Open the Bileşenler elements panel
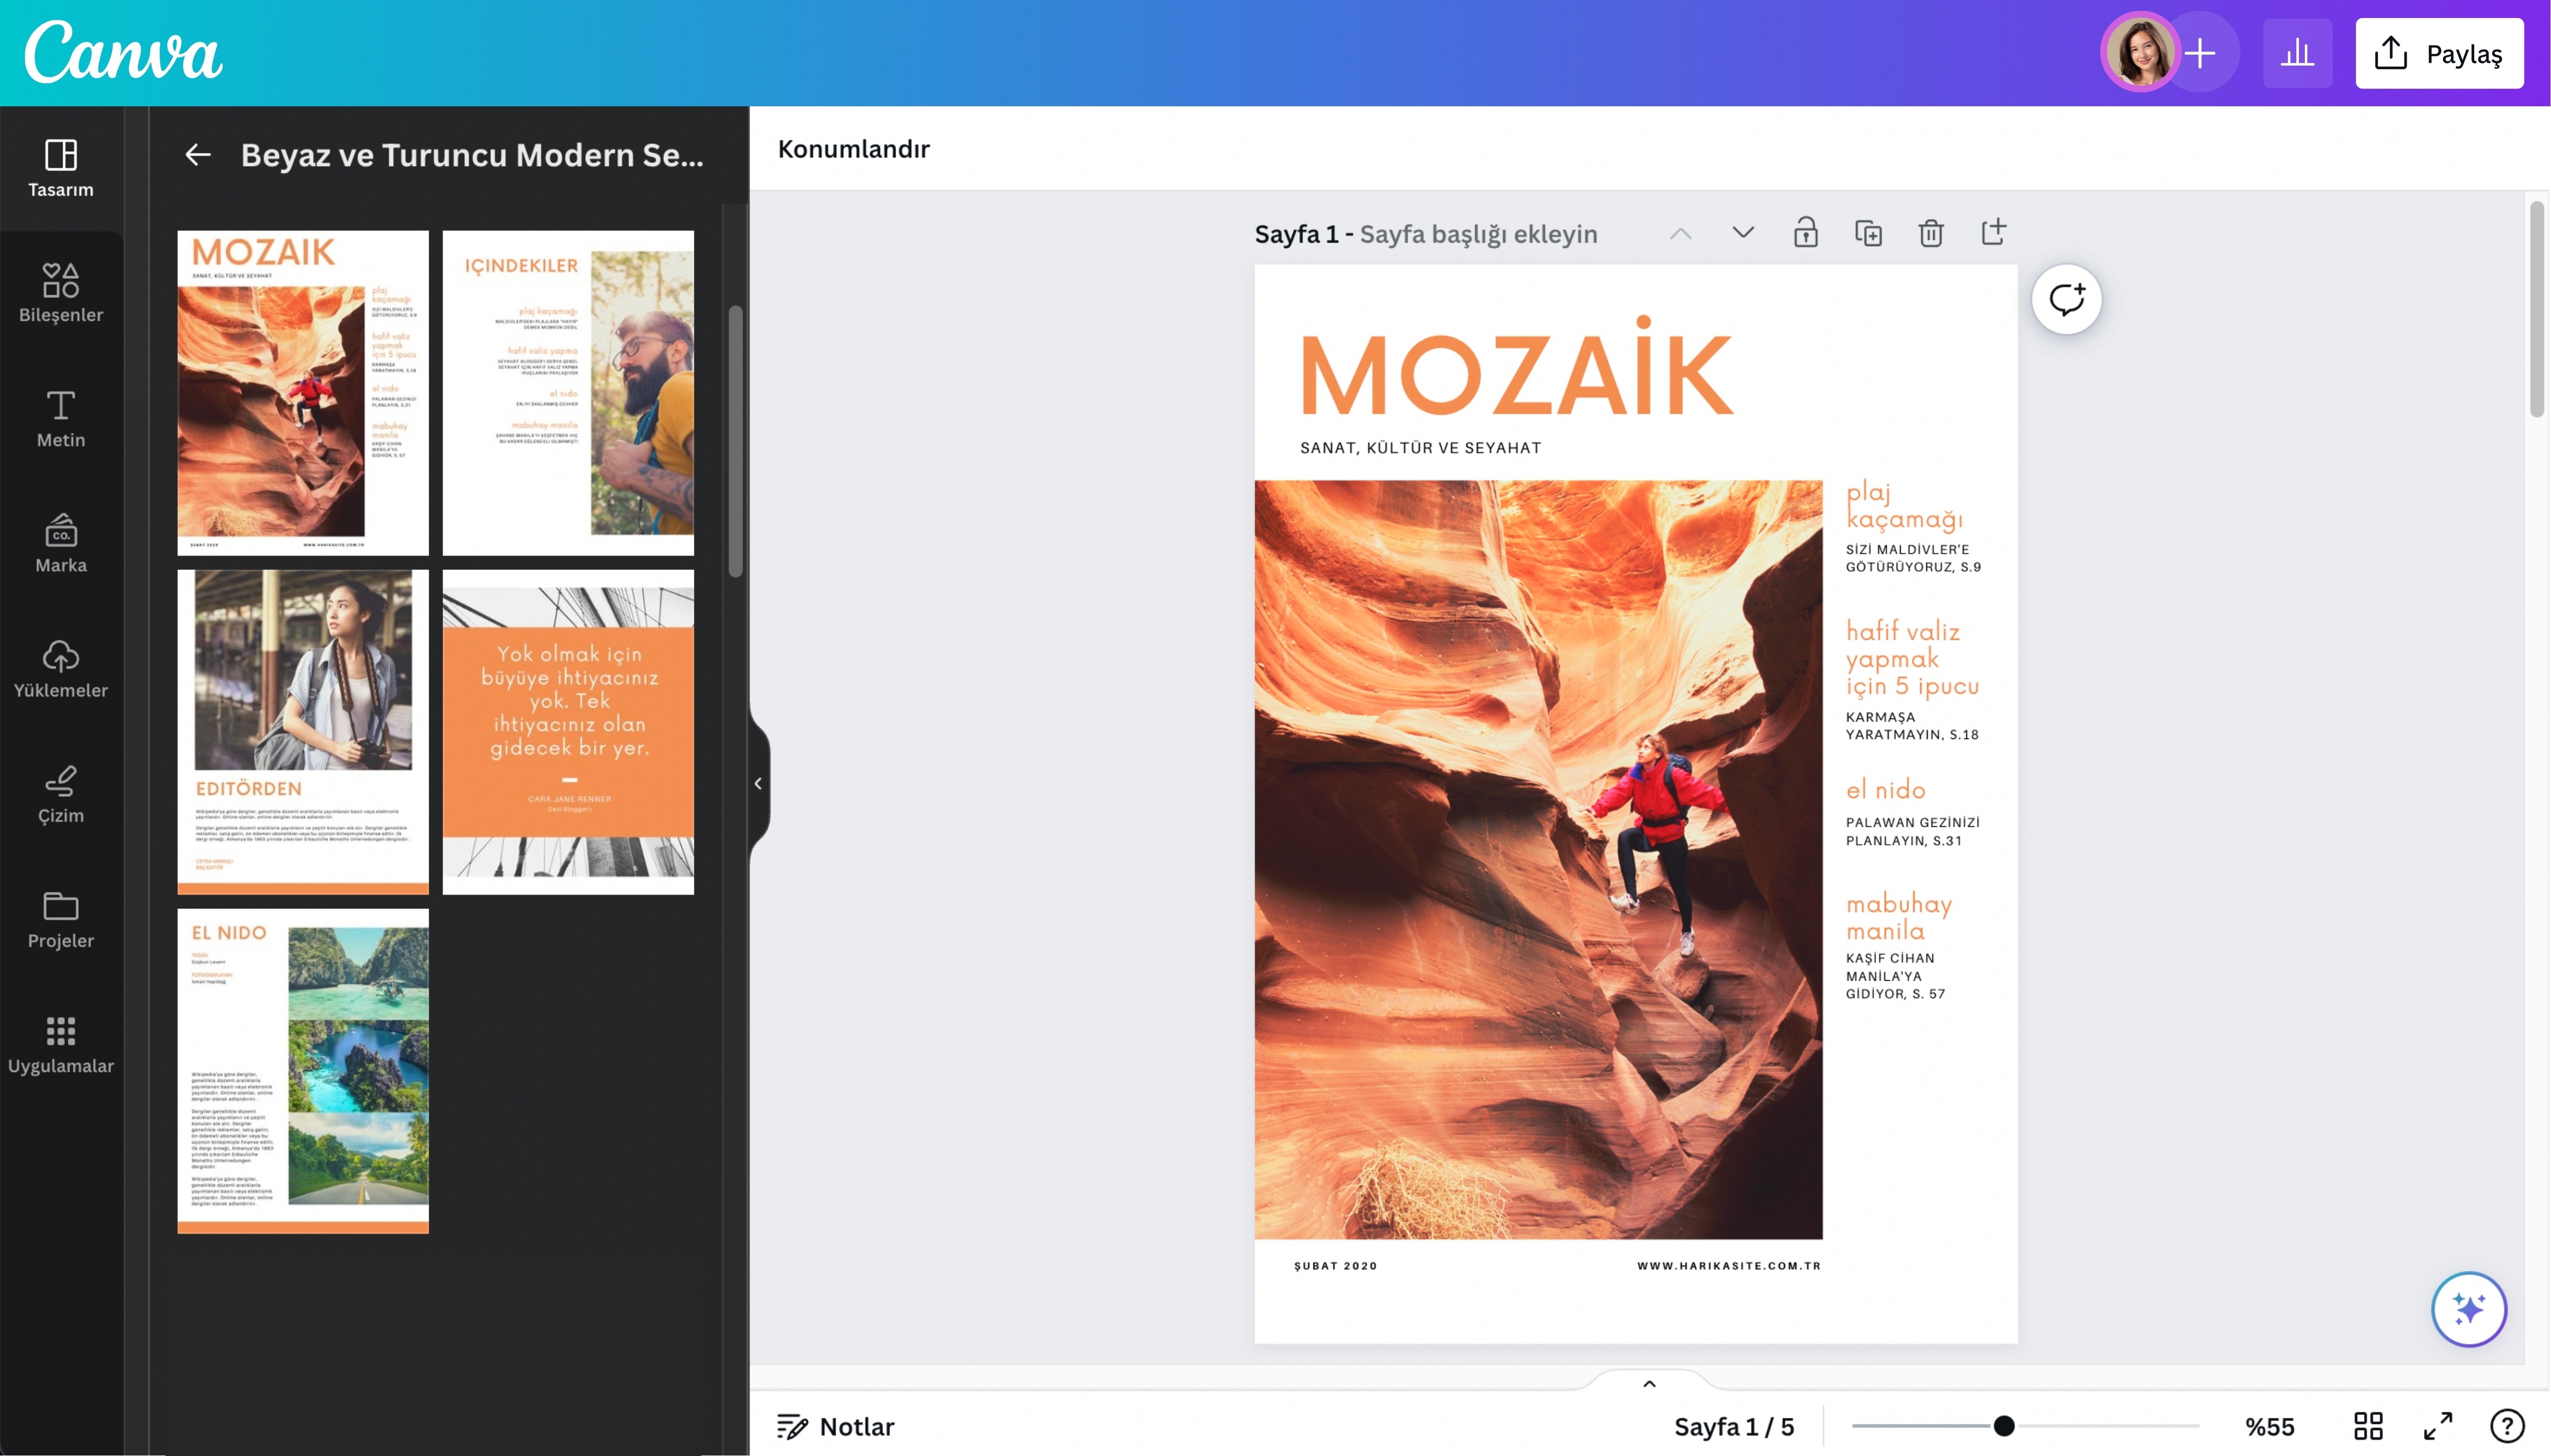Viewport: 2551px width, 1456px height. (61, 293)
